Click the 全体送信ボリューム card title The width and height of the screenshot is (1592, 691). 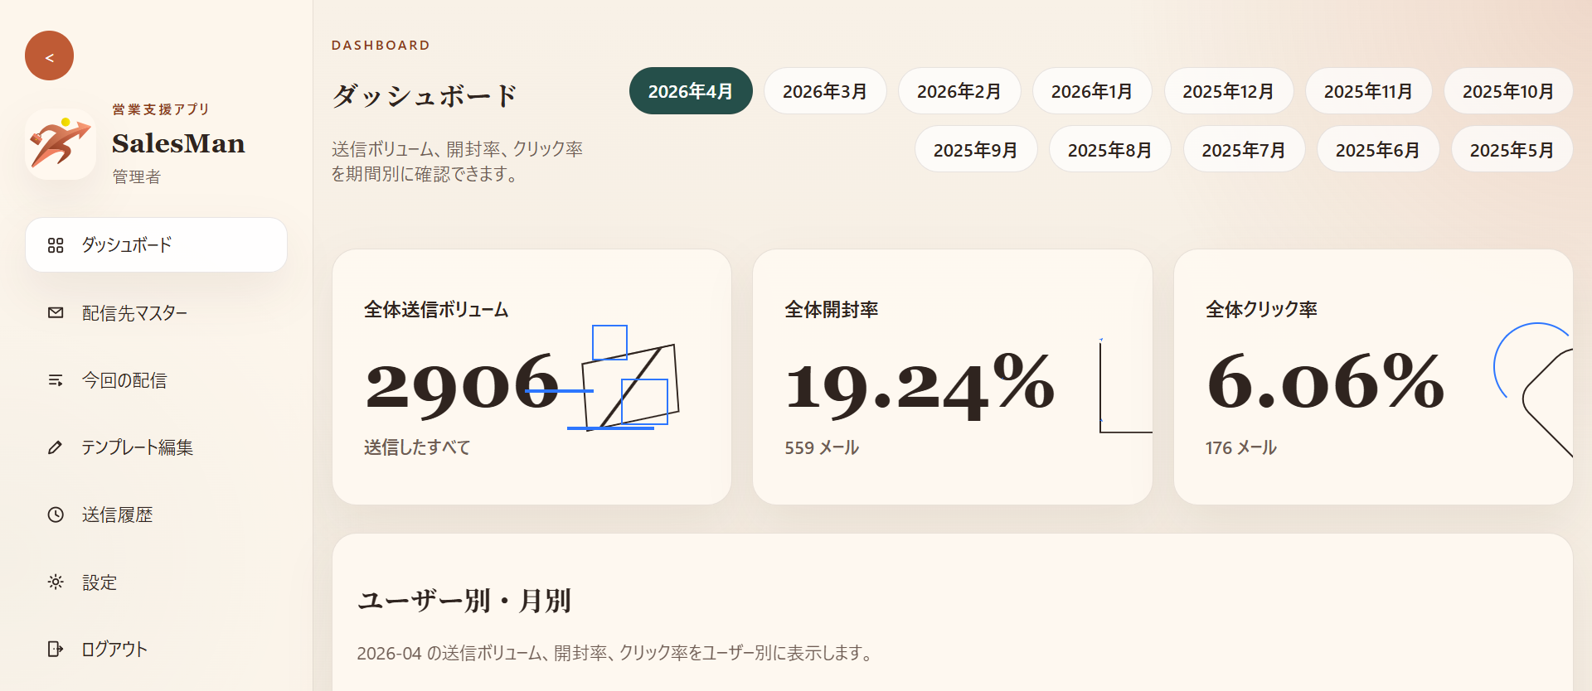(x=436, y=310)
